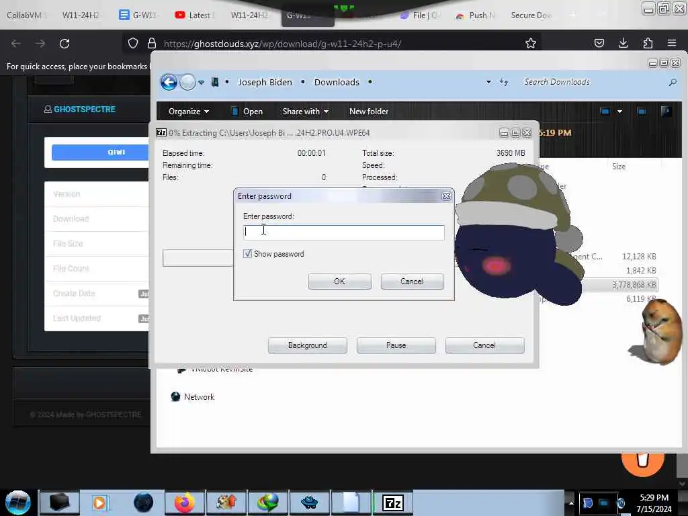The height and width of the screenshot is (516, 688).
Task: Bookmark this page with the star icon
Action: [x=531, y=43]
